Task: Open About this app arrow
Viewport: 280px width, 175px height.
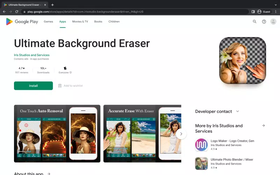Action: tap(49, 174)
